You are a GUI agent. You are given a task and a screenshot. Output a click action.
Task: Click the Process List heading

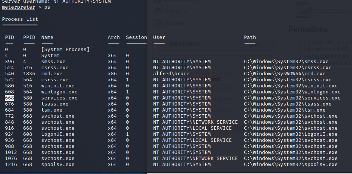20,19
